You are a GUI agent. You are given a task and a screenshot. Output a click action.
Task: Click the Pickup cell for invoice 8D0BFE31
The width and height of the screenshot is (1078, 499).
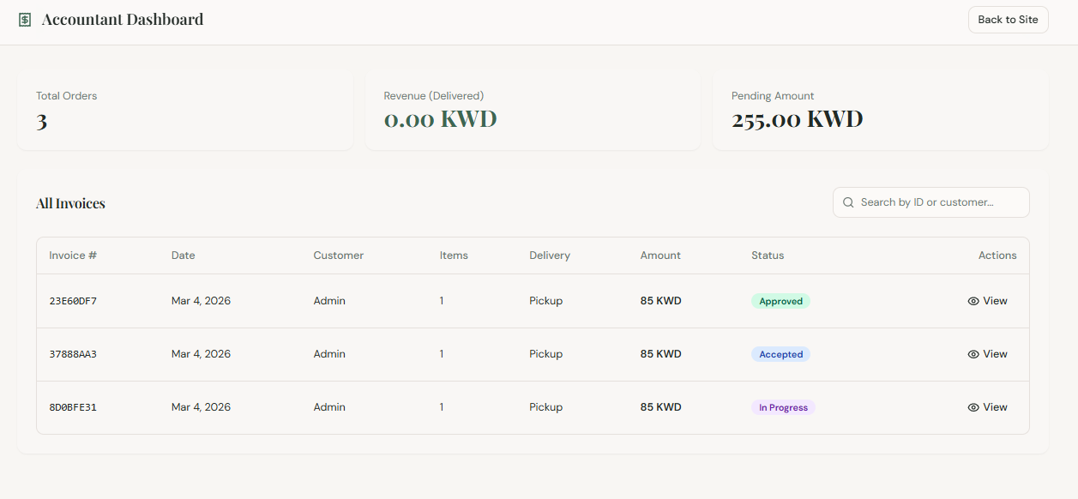pyautogui.click(x=546, y=407)
